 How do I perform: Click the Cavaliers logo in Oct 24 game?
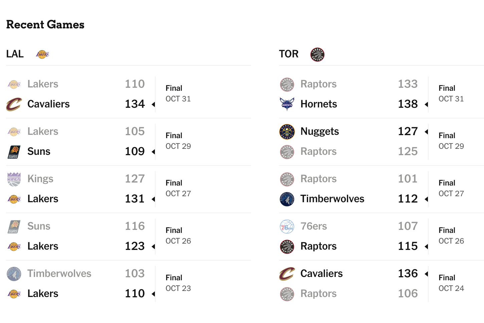click(287, 274)
